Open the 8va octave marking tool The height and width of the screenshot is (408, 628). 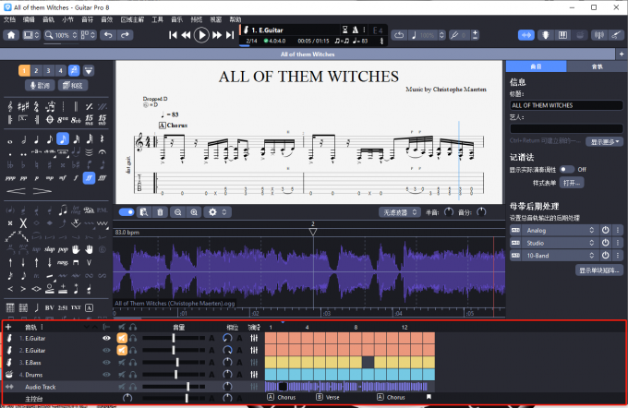pyautogui.click(x=63, y=119)
